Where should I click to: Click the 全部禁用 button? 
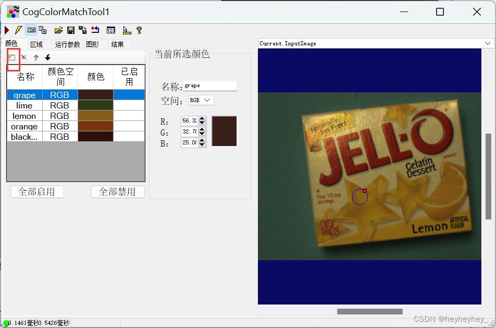(118, 192)
